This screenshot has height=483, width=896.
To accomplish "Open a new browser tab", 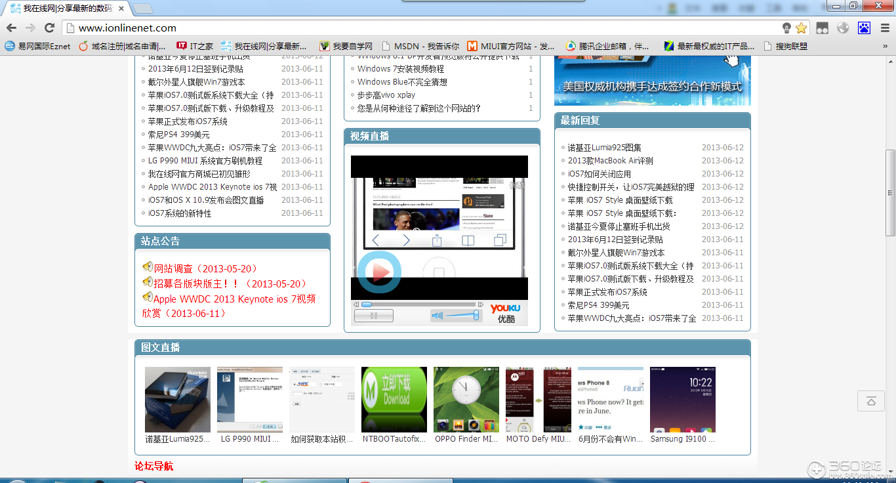I will pos(143,9).
